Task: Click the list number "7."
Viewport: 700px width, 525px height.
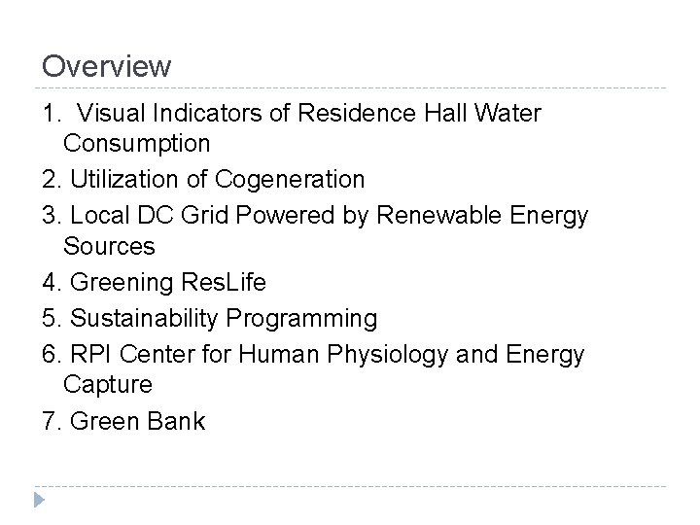Action: 52,421
